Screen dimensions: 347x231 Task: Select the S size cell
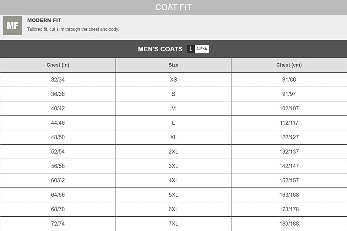pos(173,94)
